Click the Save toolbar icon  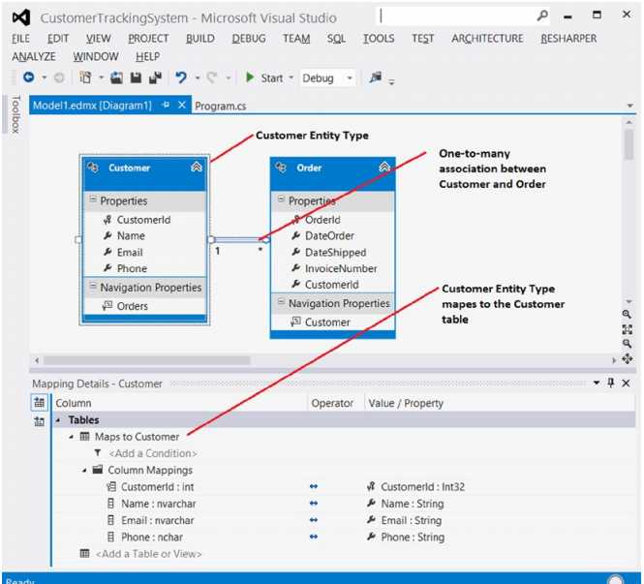pos(136,77)
